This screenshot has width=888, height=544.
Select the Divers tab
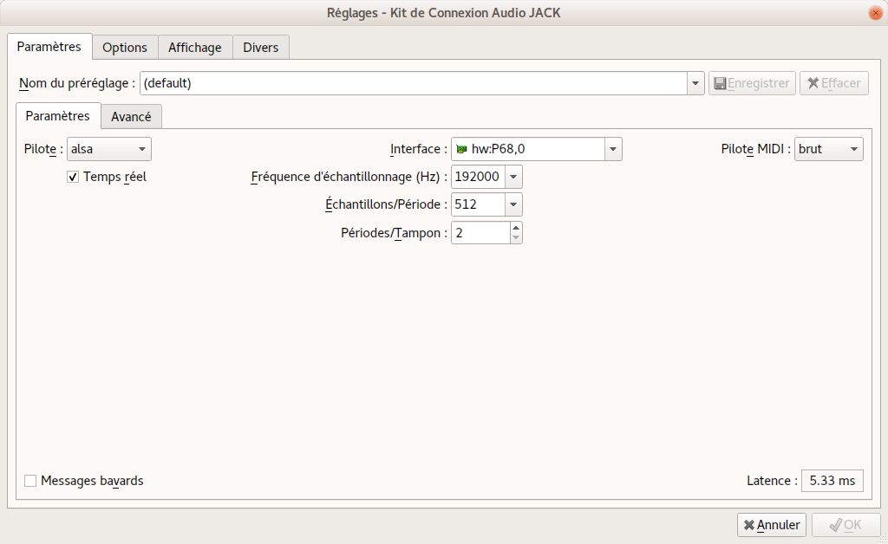260,48
